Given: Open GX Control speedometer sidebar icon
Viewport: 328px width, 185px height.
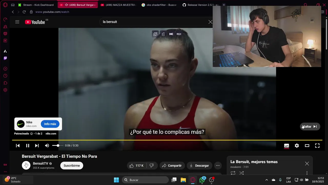Looking at the screenshot, I should [x=5, y=20].
